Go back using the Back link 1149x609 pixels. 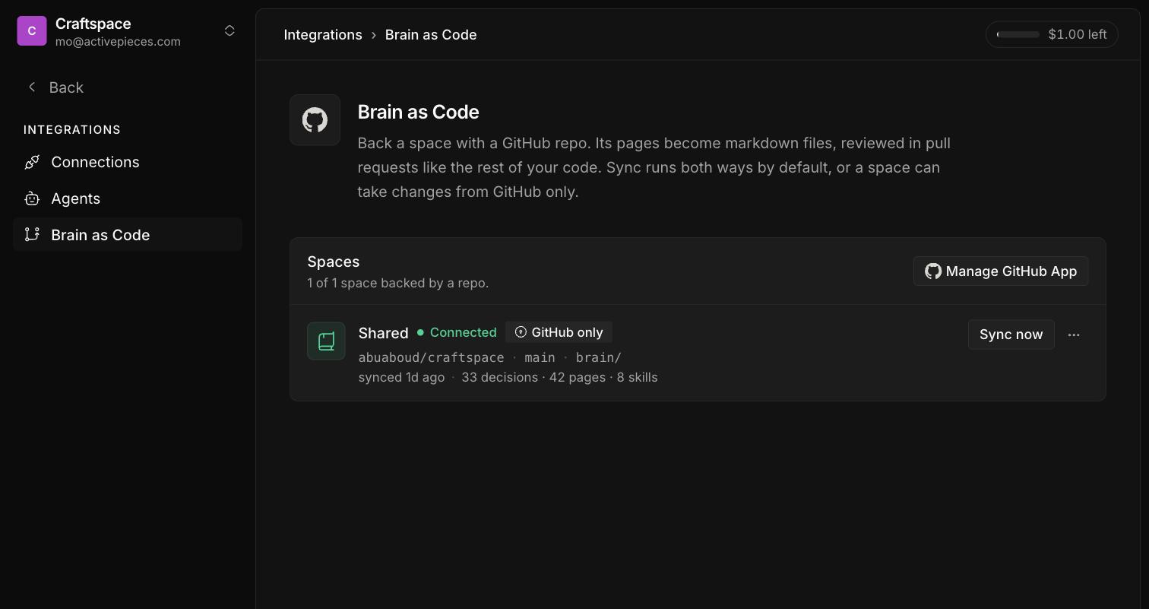pos(55,87)
